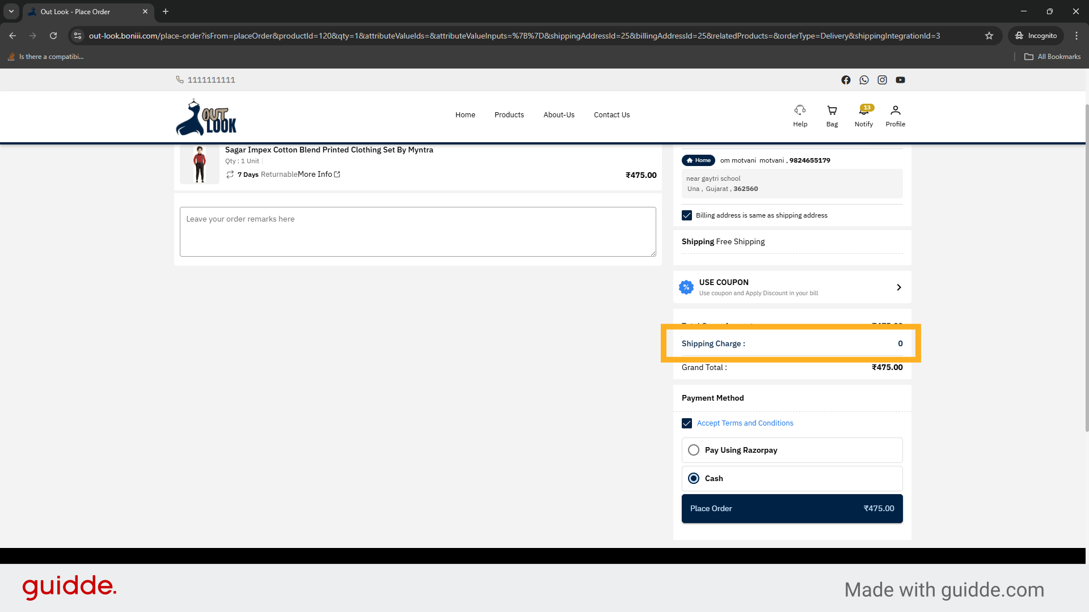Open the browser tab search dropdown
1089x612 pixels.
pyautogui.click(x=11, y=11)
